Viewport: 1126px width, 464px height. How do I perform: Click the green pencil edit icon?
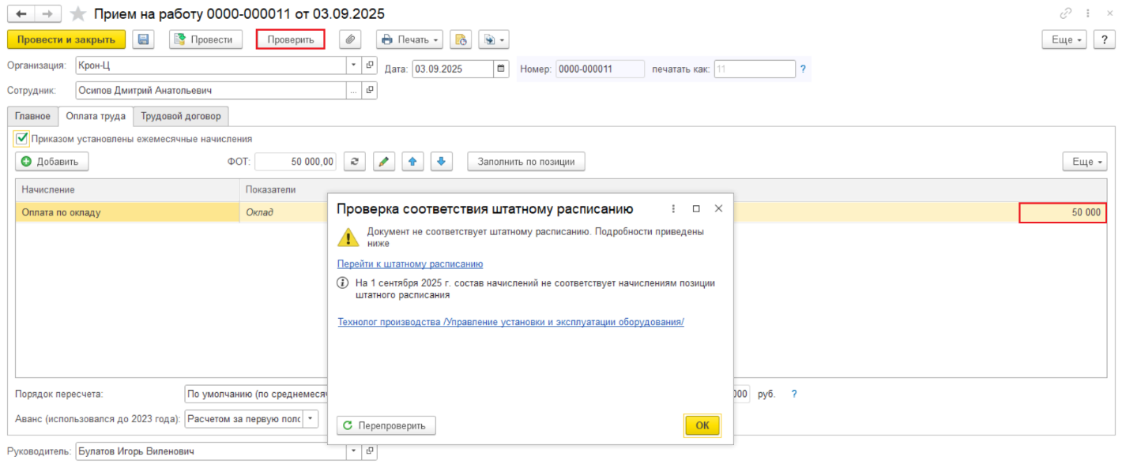tap(383, 162)
